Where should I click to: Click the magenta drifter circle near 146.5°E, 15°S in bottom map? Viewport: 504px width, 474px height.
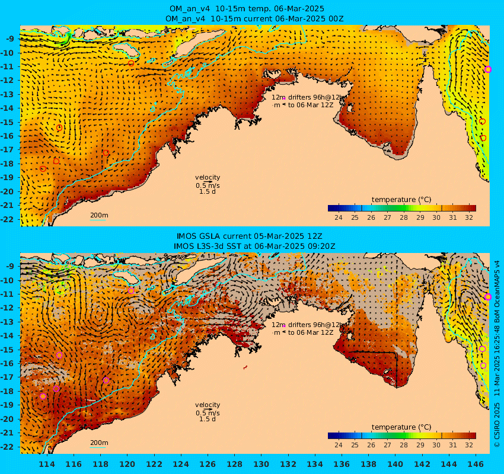pos(482,349)
